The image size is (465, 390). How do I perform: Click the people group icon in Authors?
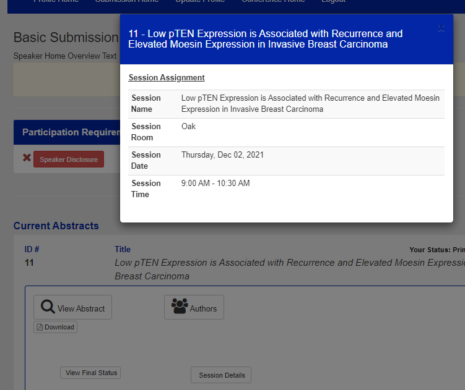click(x=180, y=306)
